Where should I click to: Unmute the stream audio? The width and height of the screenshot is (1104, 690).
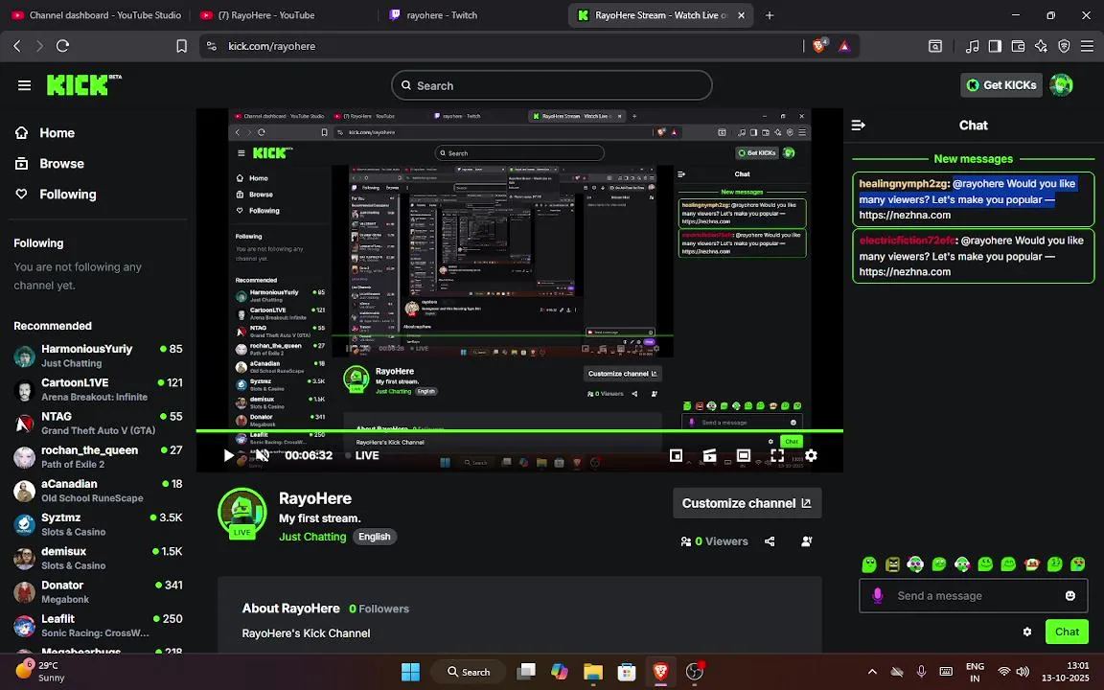pos(262,455)
